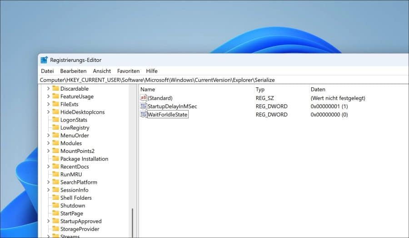The image size is (409, 238).
Task: Select the MenuOrder folder icon
Action: (55, 135)
